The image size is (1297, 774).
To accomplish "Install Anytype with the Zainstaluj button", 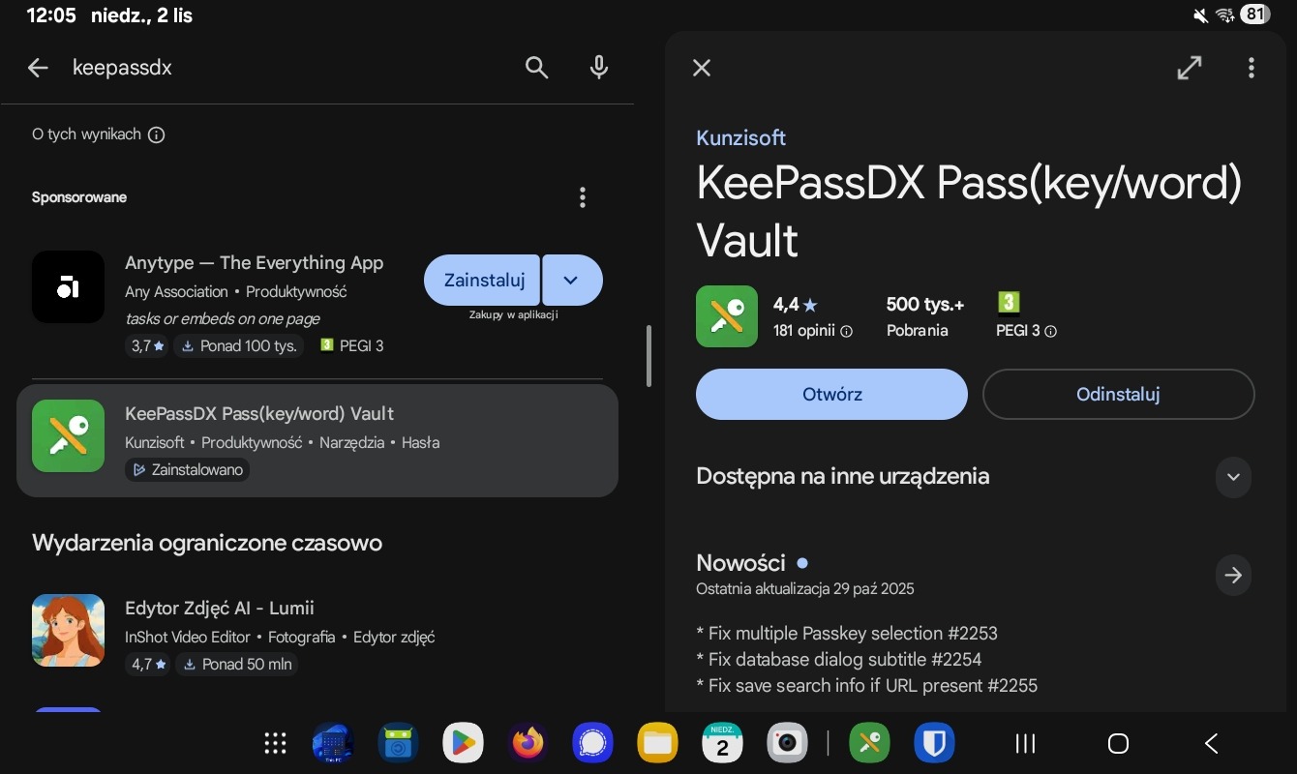I will click(483, 281).
